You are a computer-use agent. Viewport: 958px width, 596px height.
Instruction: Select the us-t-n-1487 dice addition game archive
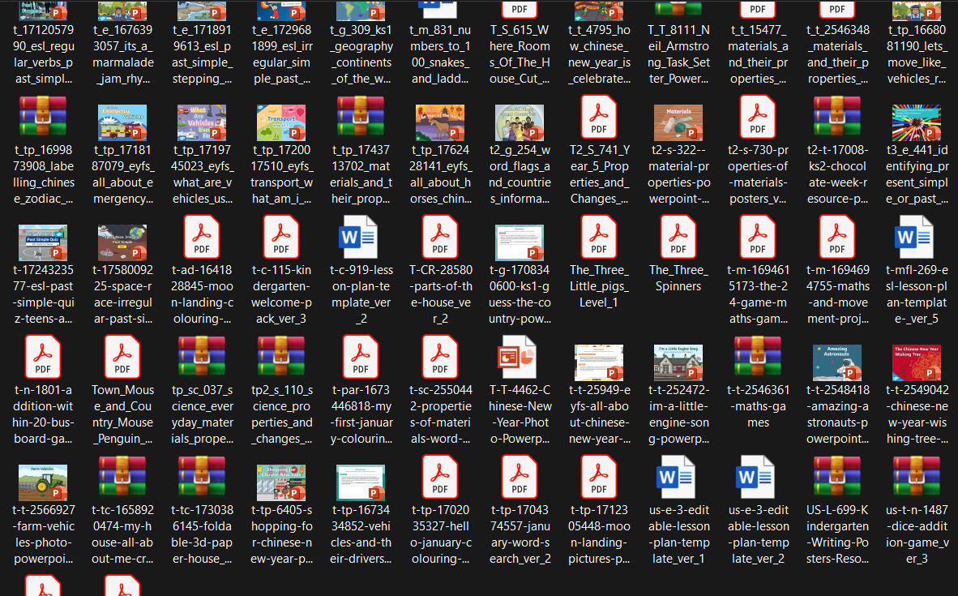coord(917,479)
